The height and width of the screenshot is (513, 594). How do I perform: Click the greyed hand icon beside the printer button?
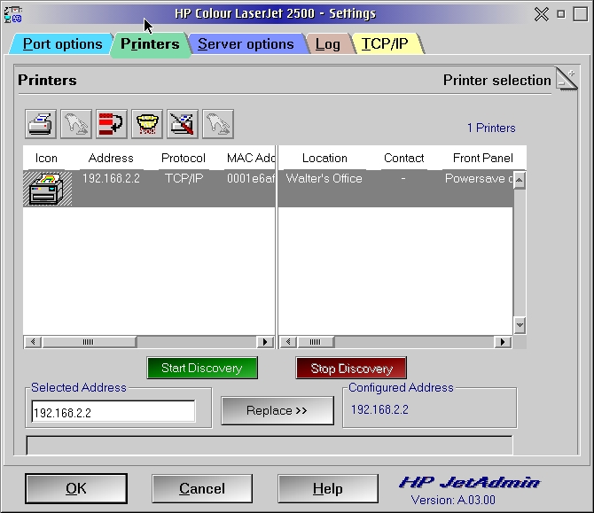76,124
